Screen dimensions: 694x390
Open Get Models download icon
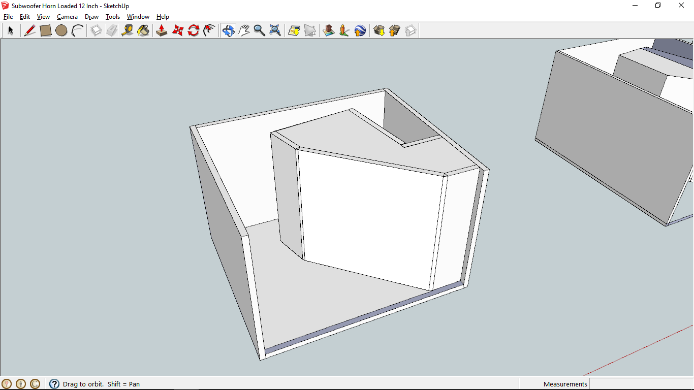pyautogui.click(x=379, y=30)
